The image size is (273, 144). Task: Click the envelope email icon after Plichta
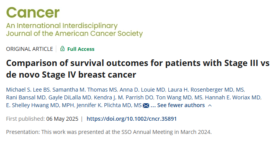coord(146,106)
